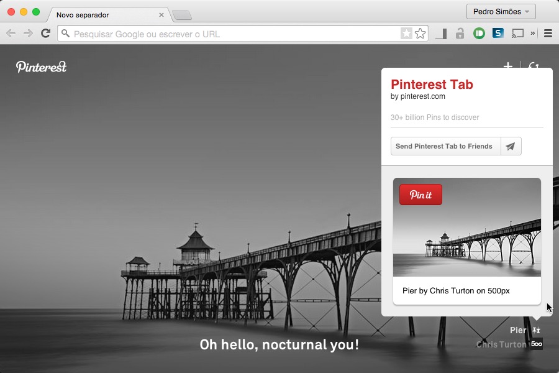
Task: Click 30+ billion Pins to discover text
Action: point(435,117)
